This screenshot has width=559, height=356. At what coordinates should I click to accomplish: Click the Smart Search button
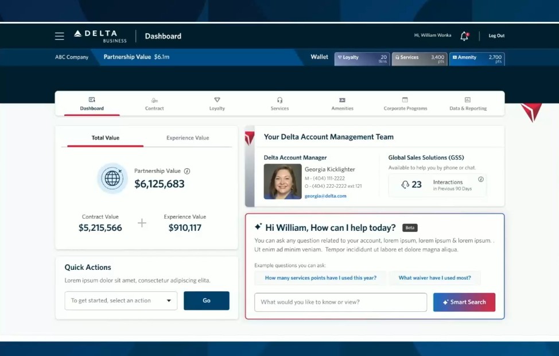(x=464, y=302)
